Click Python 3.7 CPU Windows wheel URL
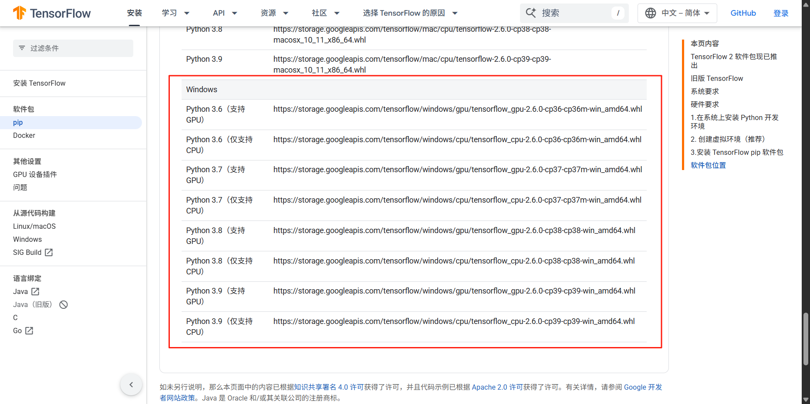 coord(457,200)
